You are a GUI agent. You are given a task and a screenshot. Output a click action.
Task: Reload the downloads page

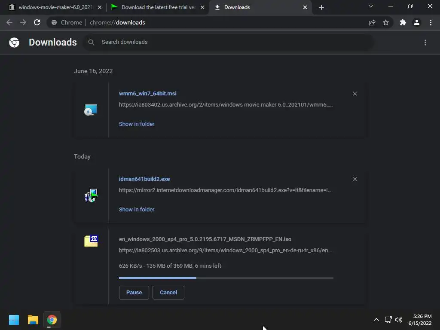pyautogui.click(x=37, y=22)
